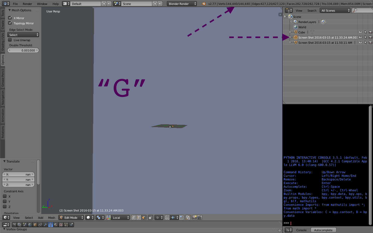373x233 pixels.
Task: Open proportional editing mode dropdown
Action: tap(159, 218)
